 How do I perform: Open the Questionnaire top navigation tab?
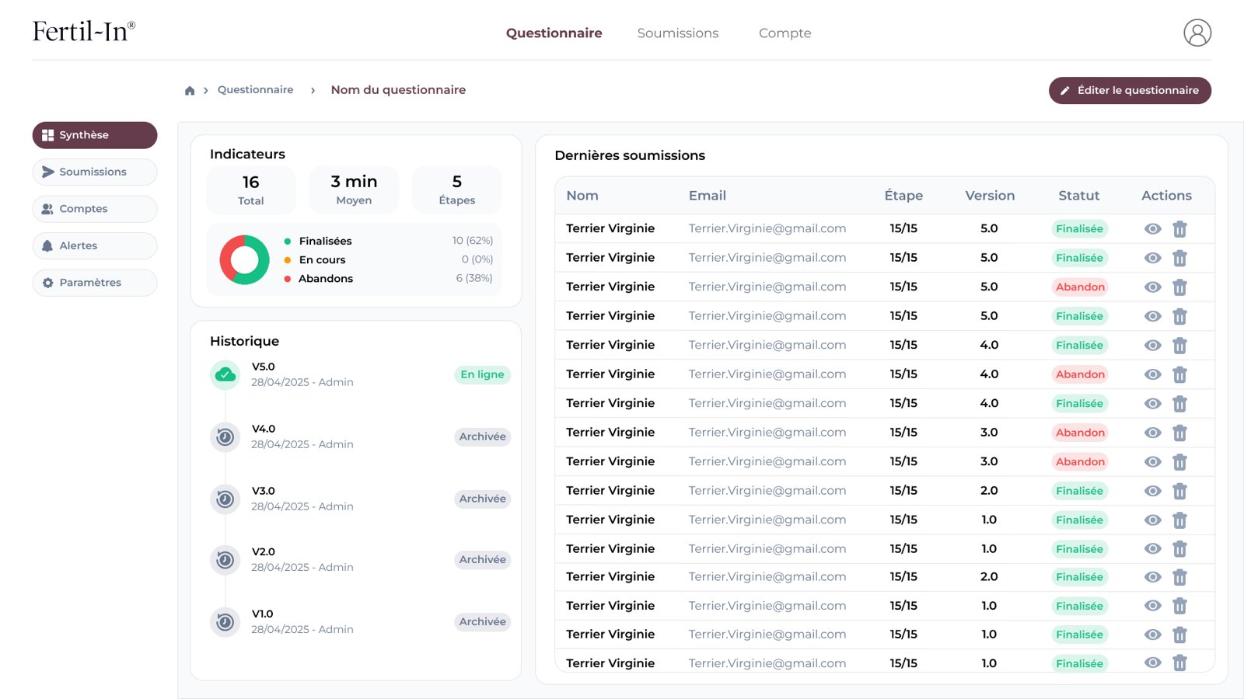554,33
